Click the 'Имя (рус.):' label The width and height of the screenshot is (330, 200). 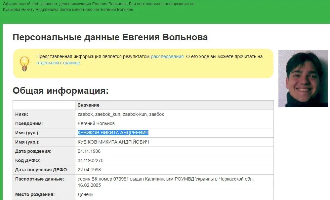point(27,133)
